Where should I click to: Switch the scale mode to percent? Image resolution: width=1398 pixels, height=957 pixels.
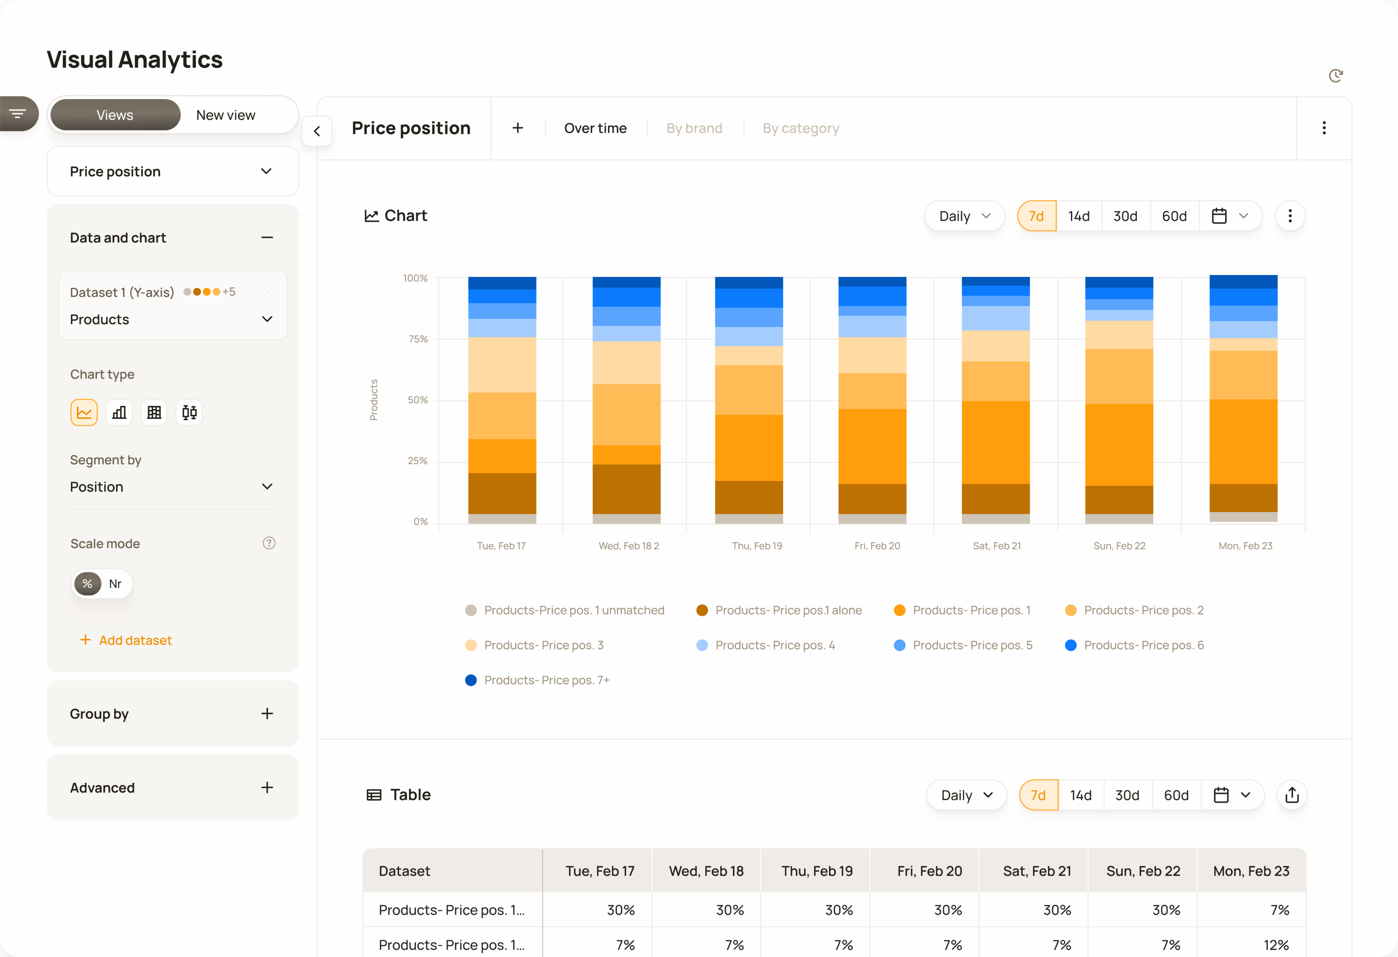87,583
